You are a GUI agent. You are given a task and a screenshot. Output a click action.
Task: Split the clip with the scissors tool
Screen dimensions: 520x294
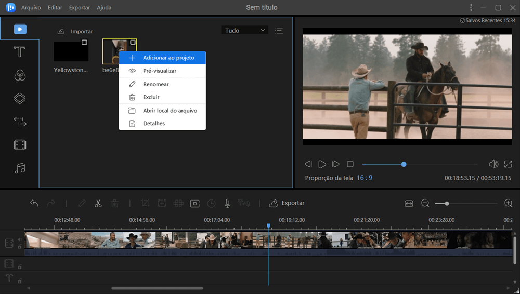click(x=98, y=203)
